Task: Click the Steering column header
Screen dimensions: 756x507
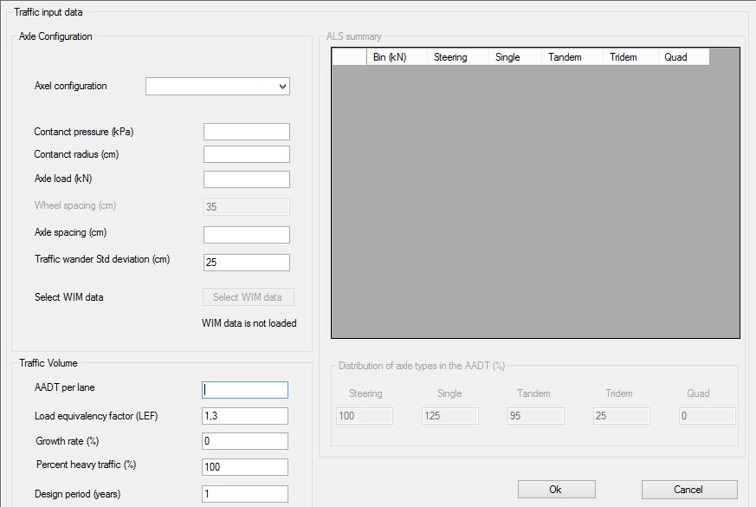Action: (458, 57)
